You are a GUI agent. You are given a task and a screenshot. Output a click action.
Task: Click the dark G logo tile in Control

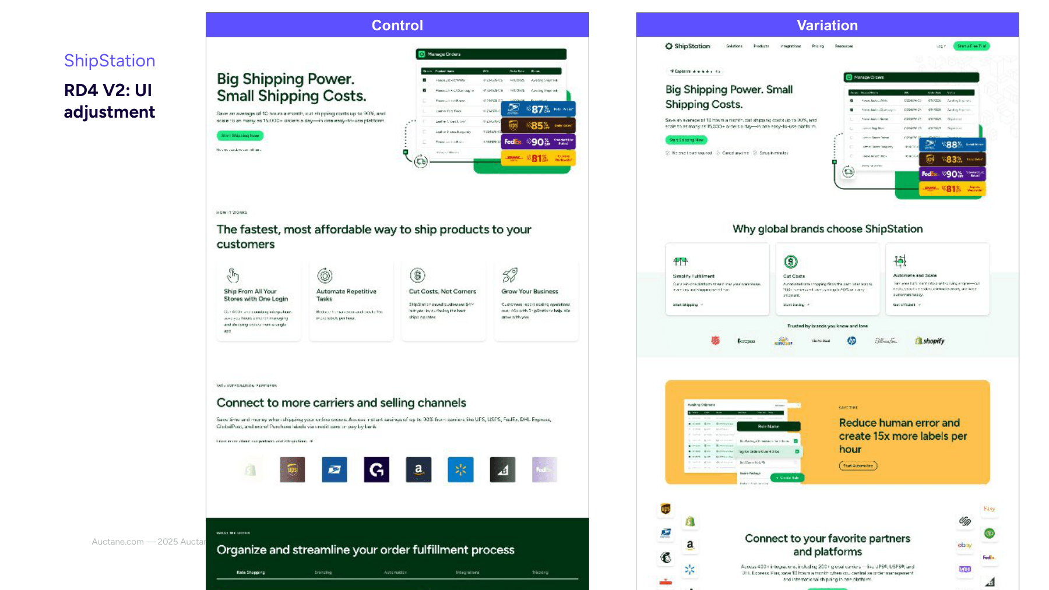(x=376, y=469)
